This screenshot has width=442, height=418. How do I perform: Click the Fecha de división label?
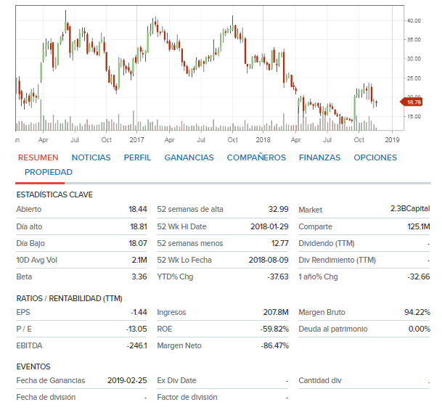tap(46, 397)
